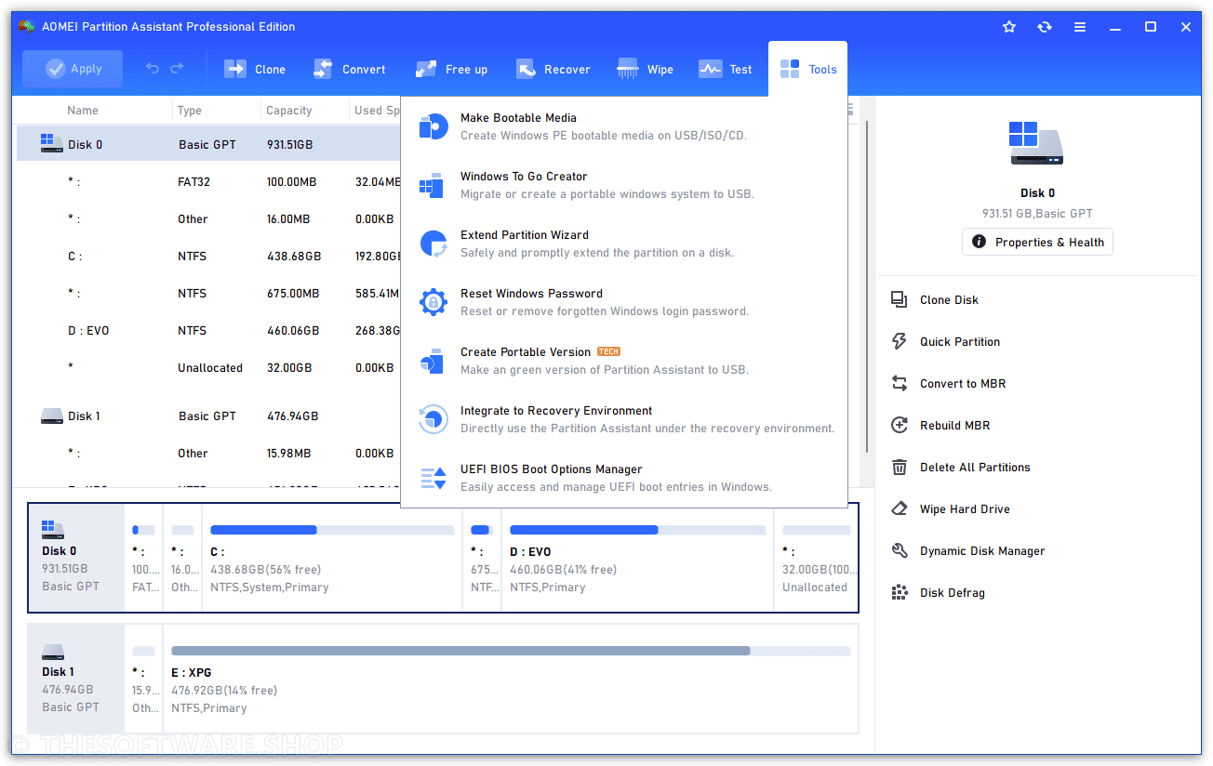Click the Create Portable Version USB icon
Screen dimensions: 1213x766
click(431, 361)
